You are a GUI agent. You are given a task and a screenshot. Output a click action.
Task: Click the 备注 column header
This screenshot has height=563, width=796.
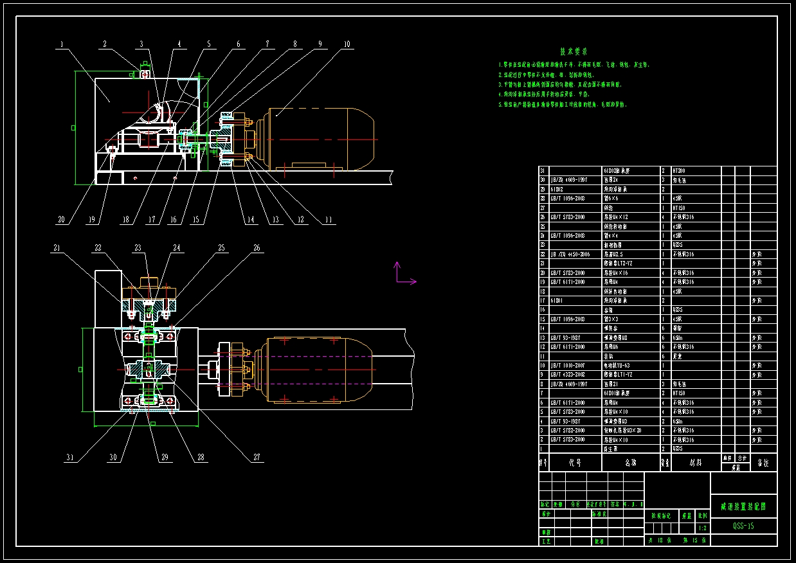pos(763,463)
